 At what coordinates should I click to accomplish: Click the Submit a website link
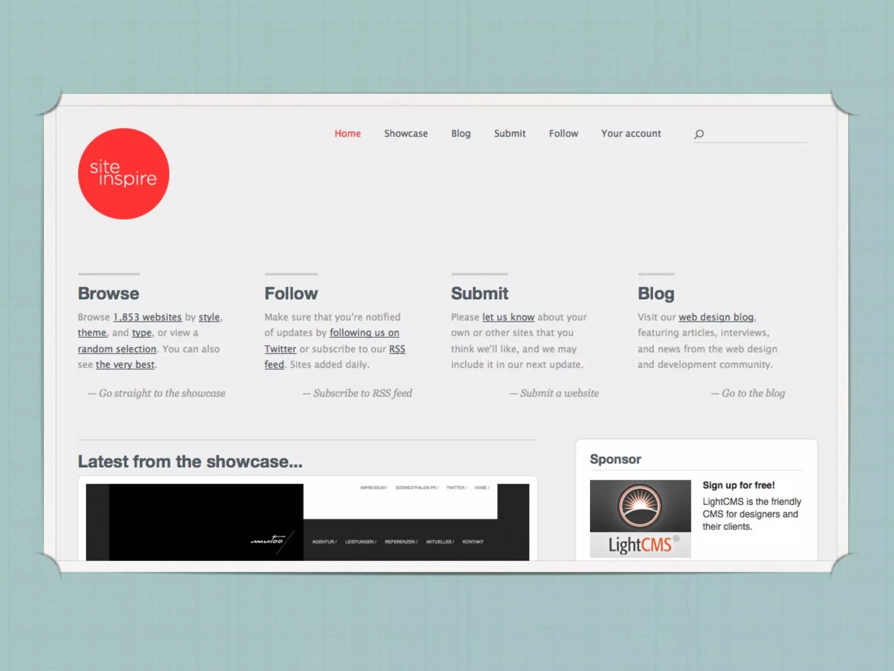click(x=559, y=393)
